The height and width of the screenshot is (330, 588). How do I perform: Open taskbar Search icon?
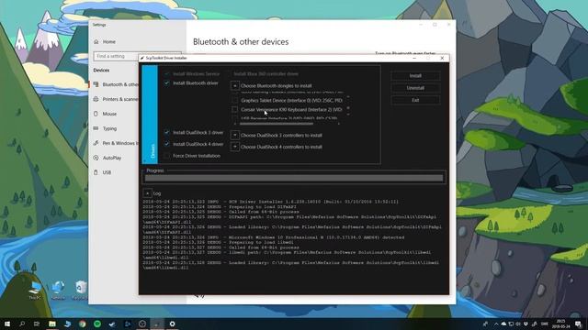[22, 324]
